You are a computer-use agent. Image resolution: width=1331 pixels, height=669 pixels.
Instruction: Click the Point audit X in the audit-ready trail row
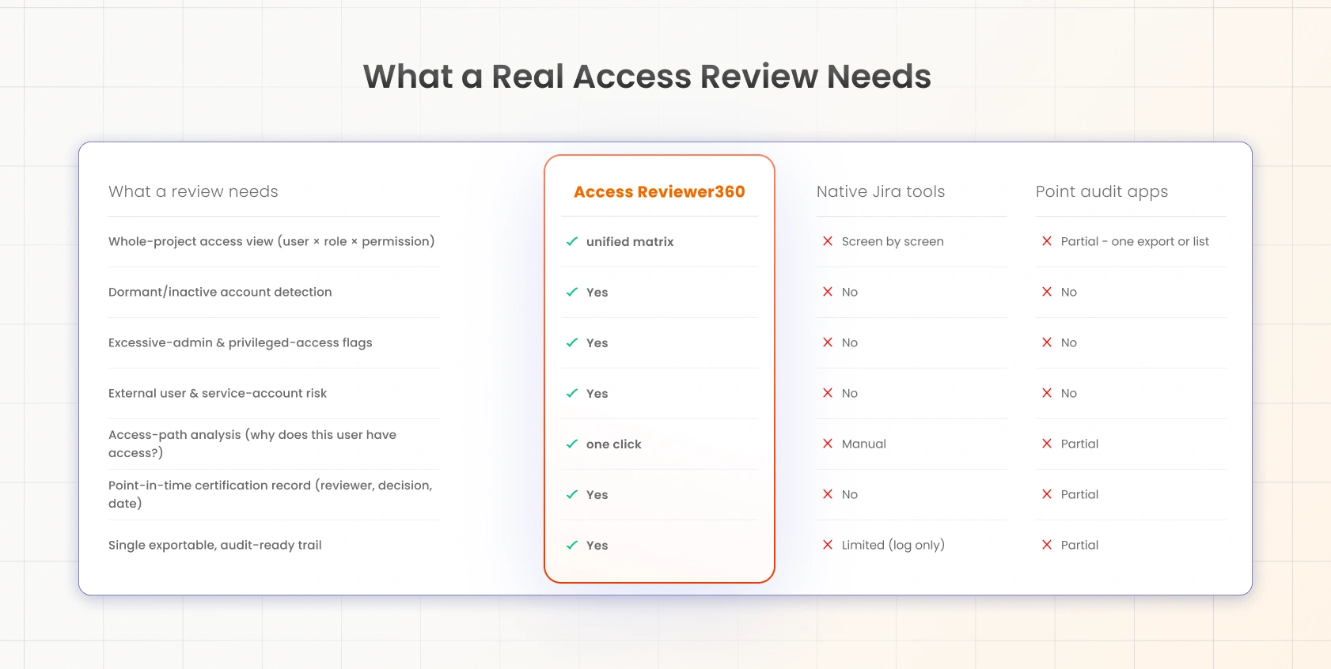point(1047,545)
